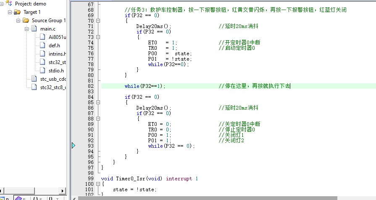The height and width of the screenshot is (200, 376).
Task: Open the Ai8051u header file
Action: (x=57, y=37)
